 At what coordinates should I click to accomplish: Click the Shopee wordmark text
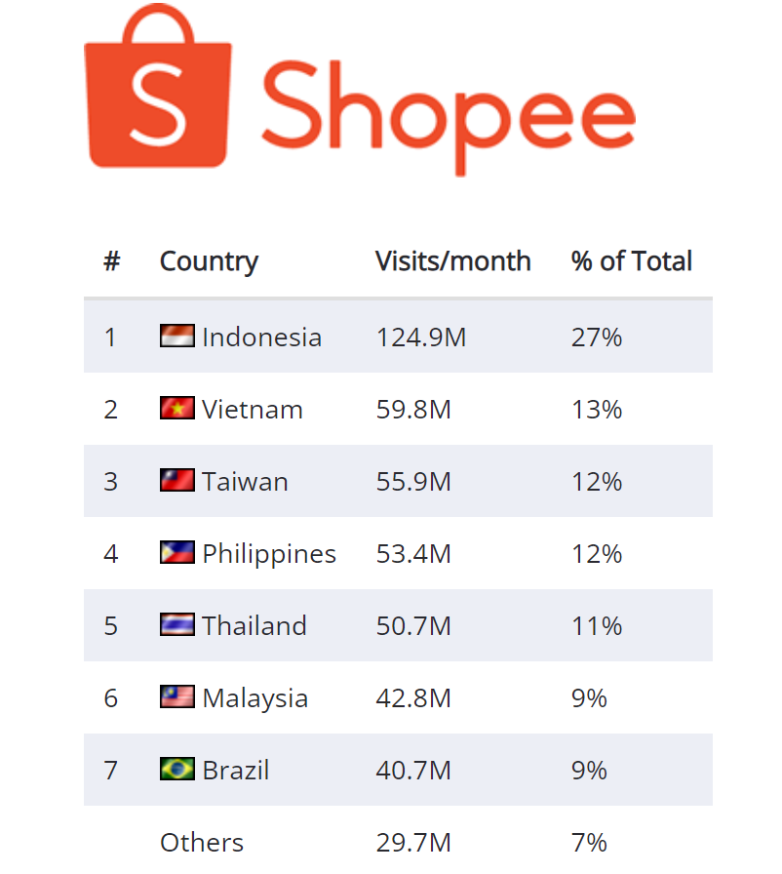[449, 107]
